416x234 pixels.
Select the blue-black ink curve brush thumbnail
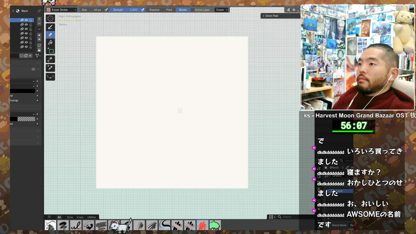coord(164,225)
